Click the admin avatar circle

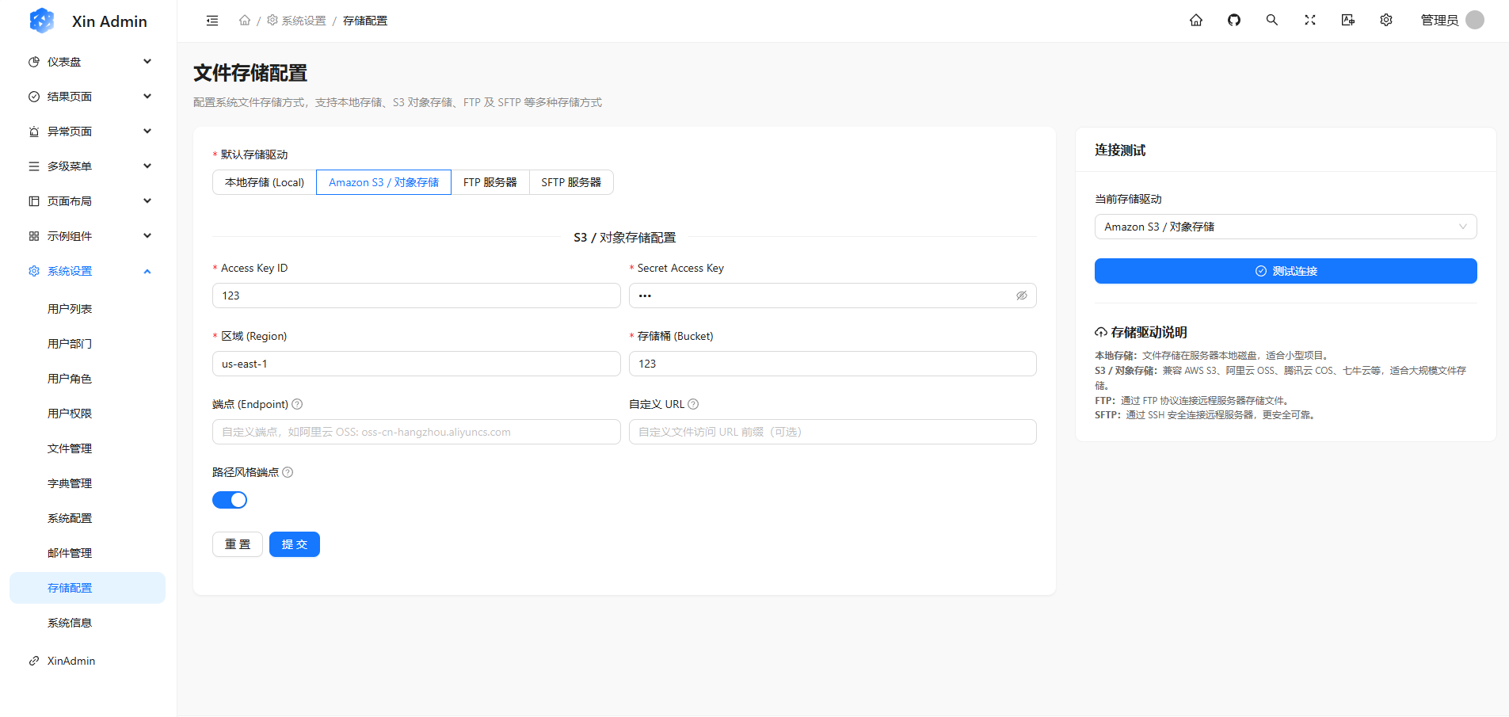click(x=1475, y=20)
